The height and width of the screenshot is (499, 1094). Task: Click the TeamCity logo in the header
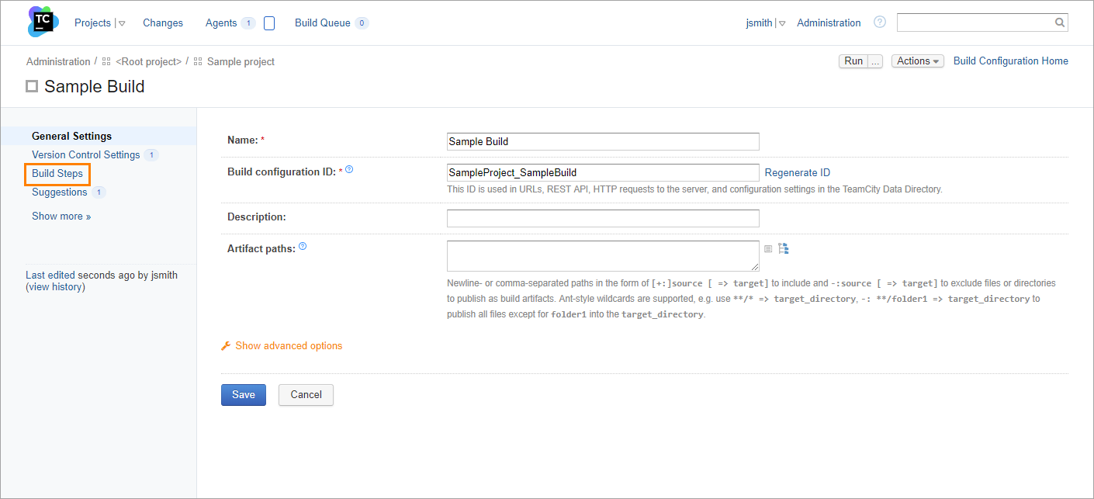tap(42, 22)
